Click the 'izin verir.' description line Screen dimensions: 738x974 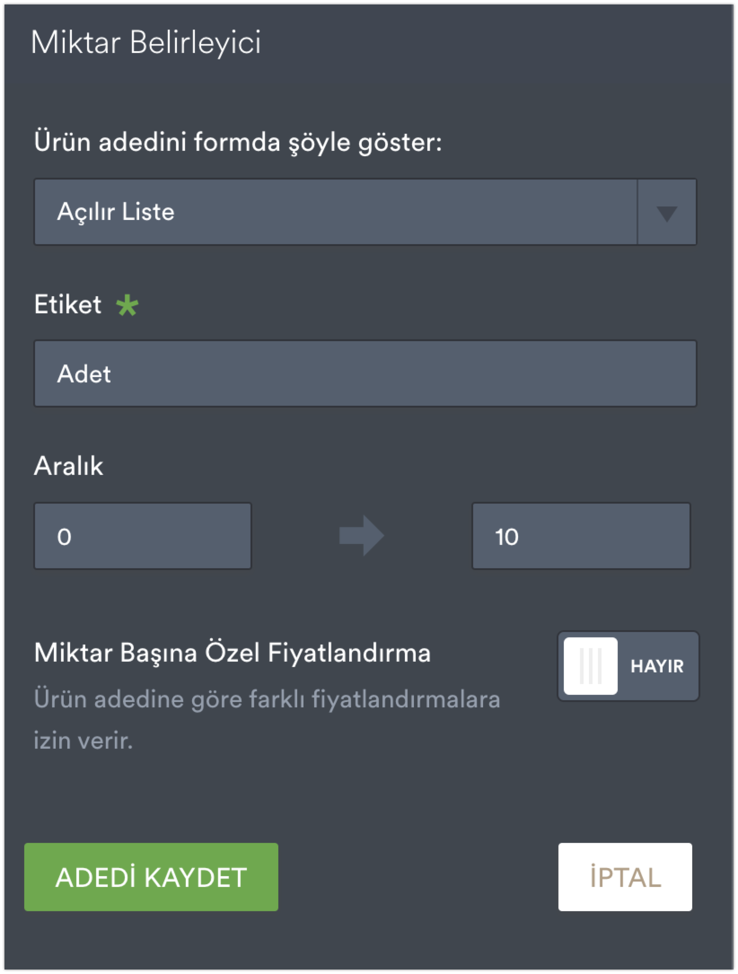pyautogui.click(x=83, y=741)
